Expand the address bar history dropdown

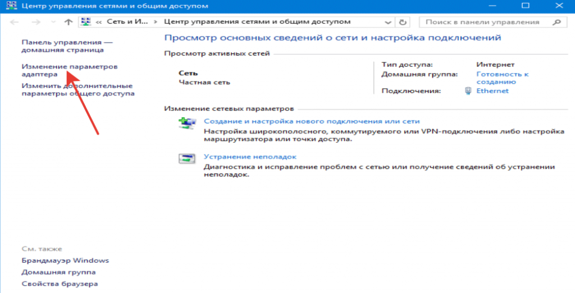pos(388,22)
